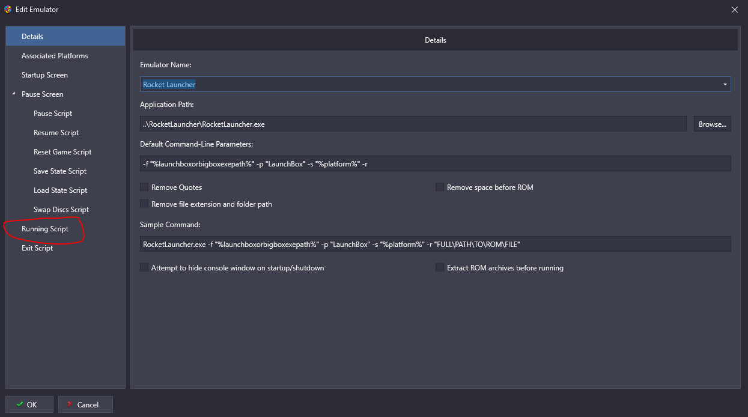Click the Application Path input field
748x417 pixels.
413,124
